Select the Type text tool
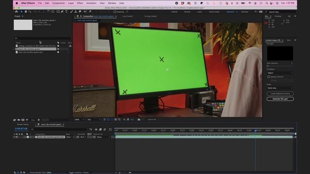The image size is (310, 174). pos(66,12)
